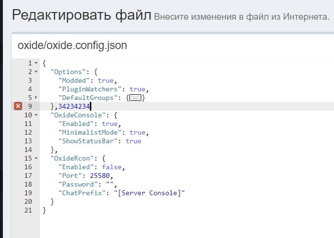Collapse the "Options" block fold arrow

click(x=36, y=72)
